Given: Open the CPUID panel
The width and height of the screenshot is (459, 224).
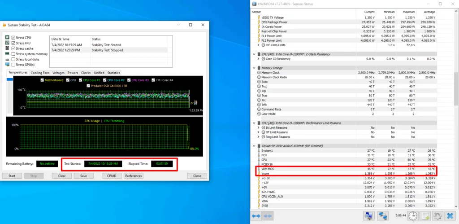Looking at the screenshot, I should coord(112,176).
